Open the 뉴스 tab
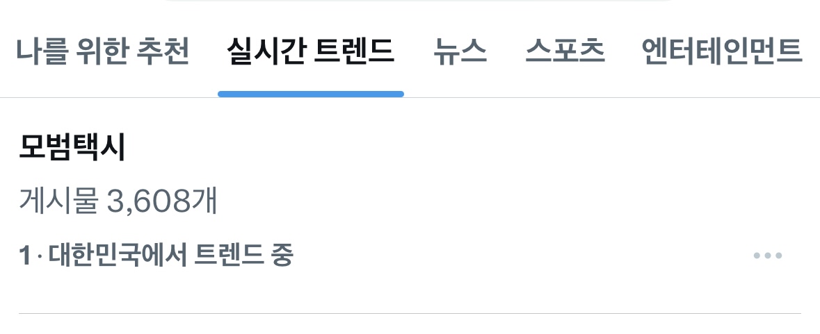Image resolution: width=820 pixels, height=334 pixels. pos(460,51)
